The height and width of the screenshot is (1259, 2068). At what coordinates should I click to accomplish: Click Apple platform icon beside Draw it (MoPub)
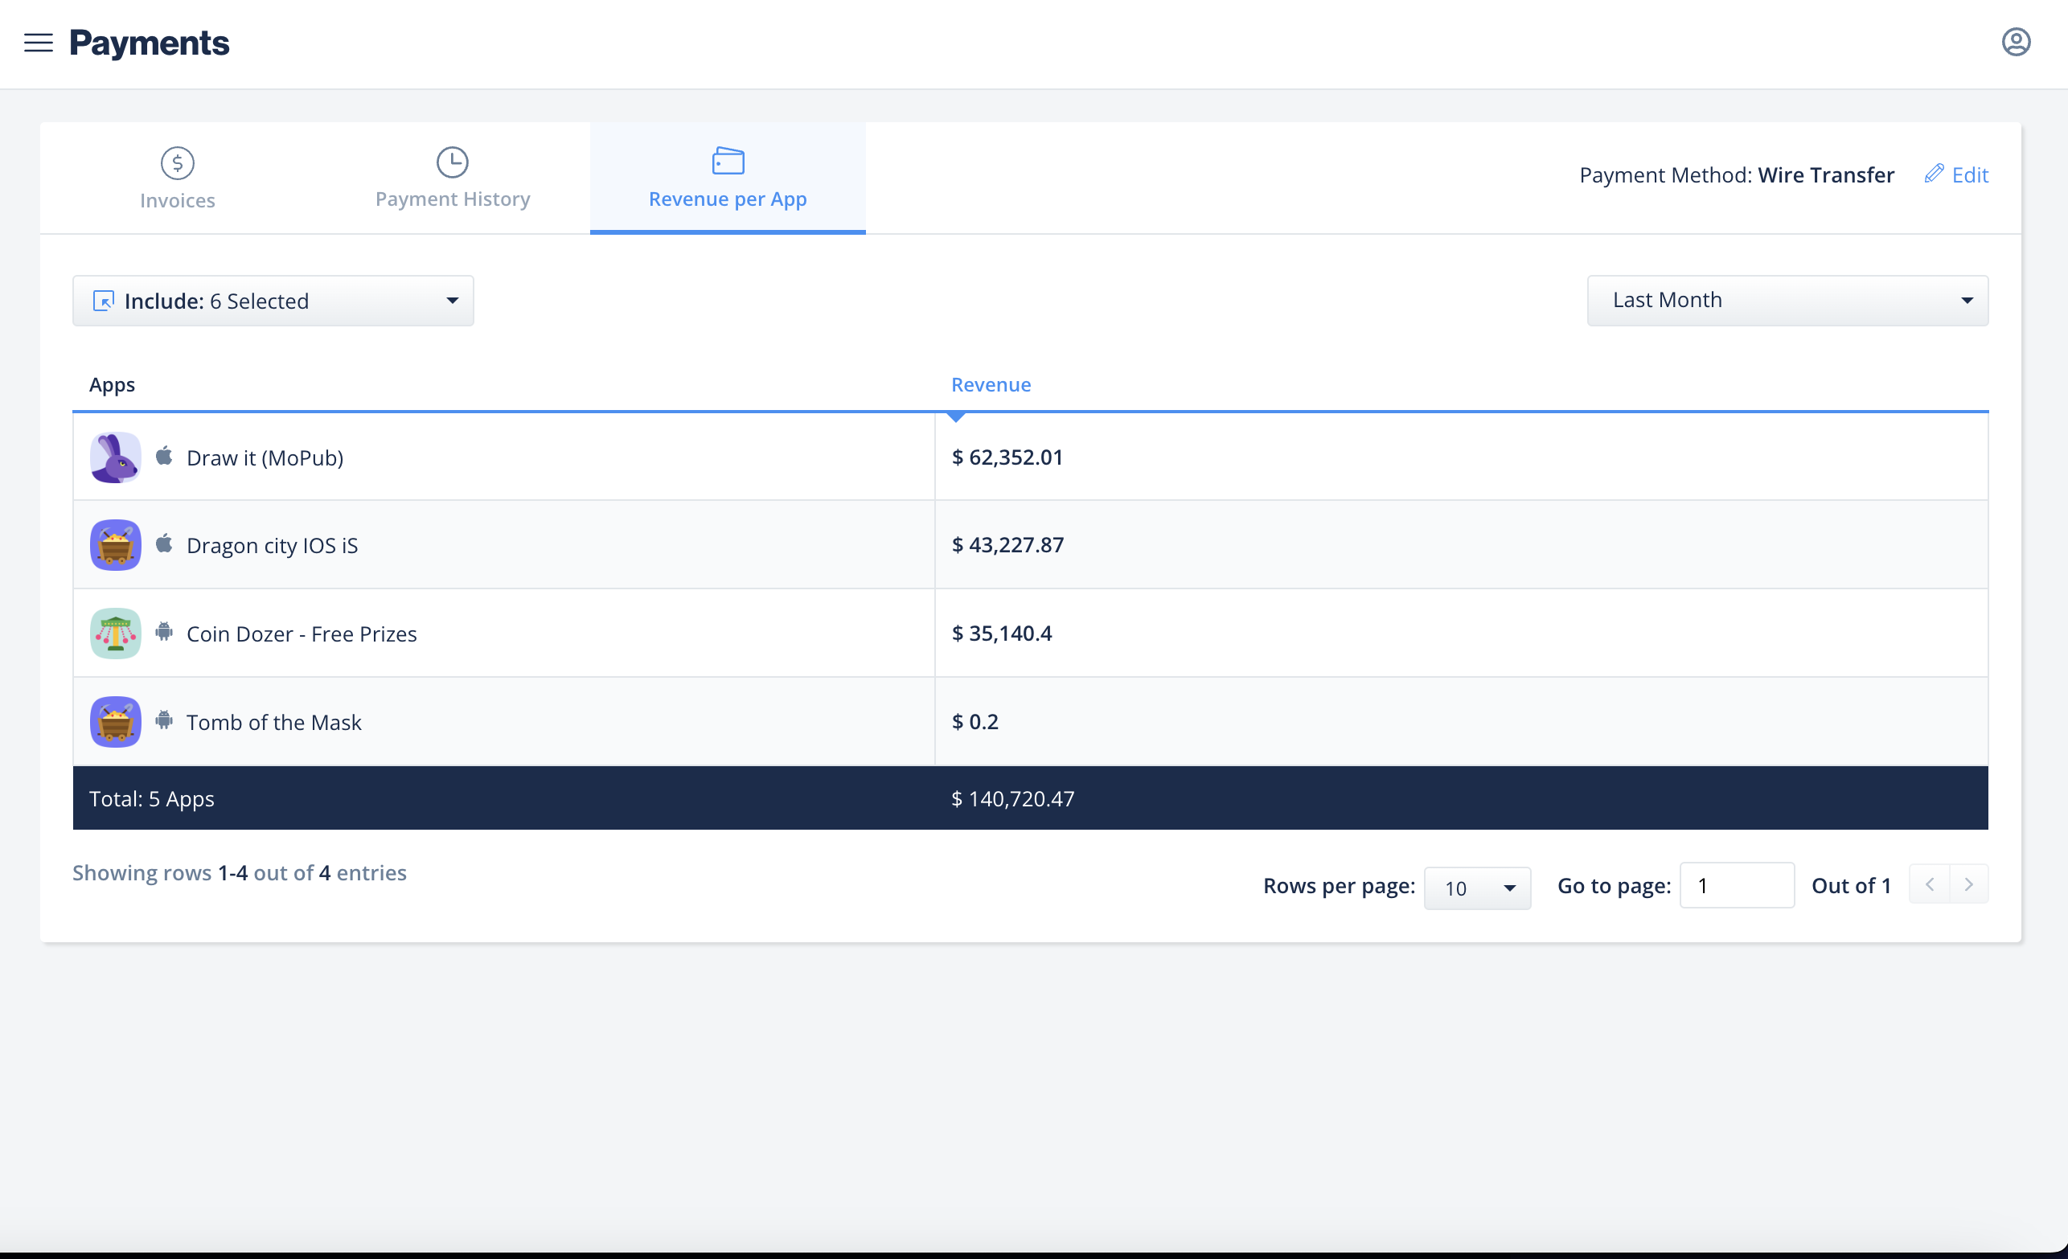tap(165, 456)
